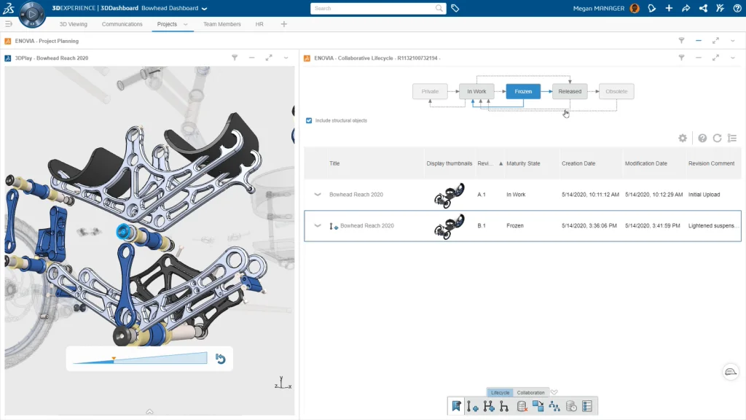Expand the Bowhead Reach 2020 B.1 row
The height and width of the screenshot is (420, 746).
317,226
